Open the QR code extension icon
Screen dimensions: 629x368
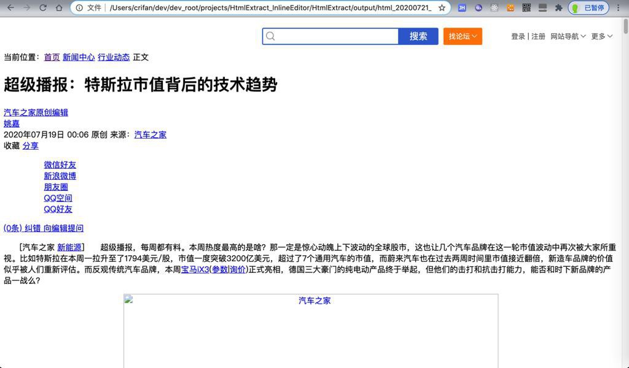(x=526, y=7)
